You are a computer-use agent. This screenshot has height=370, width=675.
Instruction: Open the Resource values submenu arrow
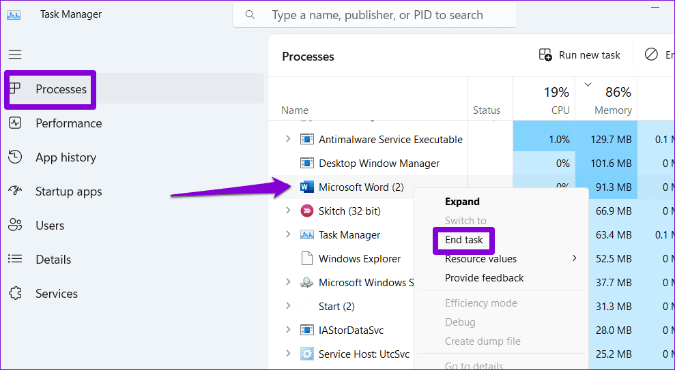coord(574,258)
